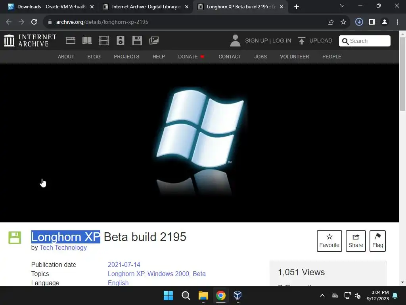Expand the Chrome tab search chevron
This screenshot has height=305, width=406.
pyautogui.click(x=342, y=6)
